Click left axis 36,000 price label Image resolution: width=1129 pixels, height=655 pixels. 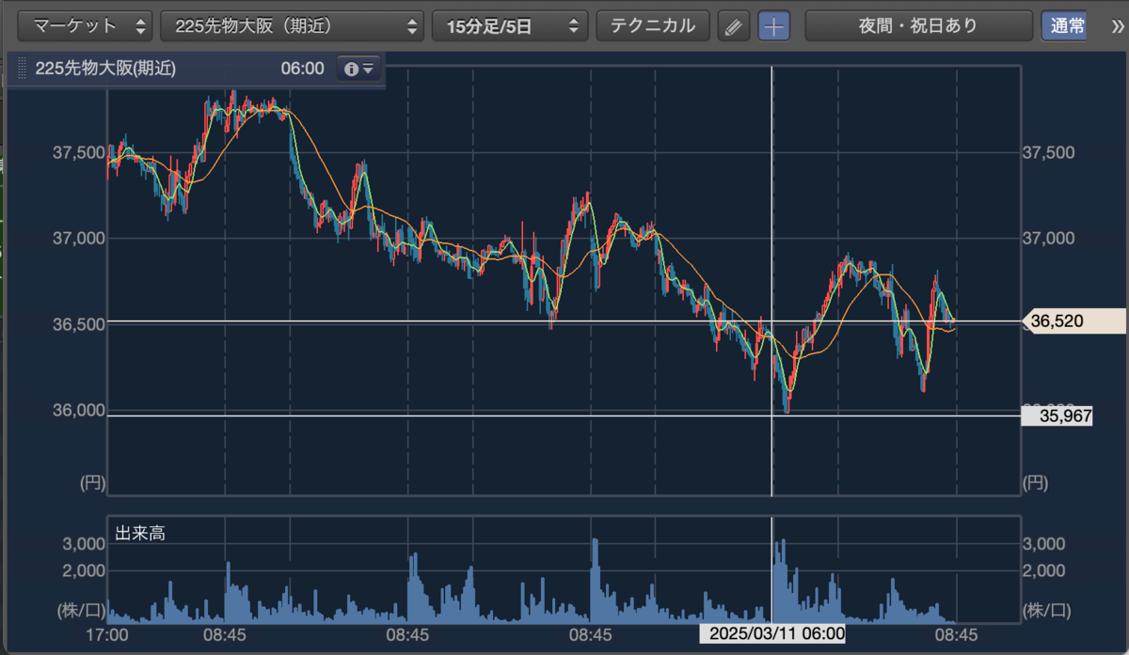coord(79,411)
